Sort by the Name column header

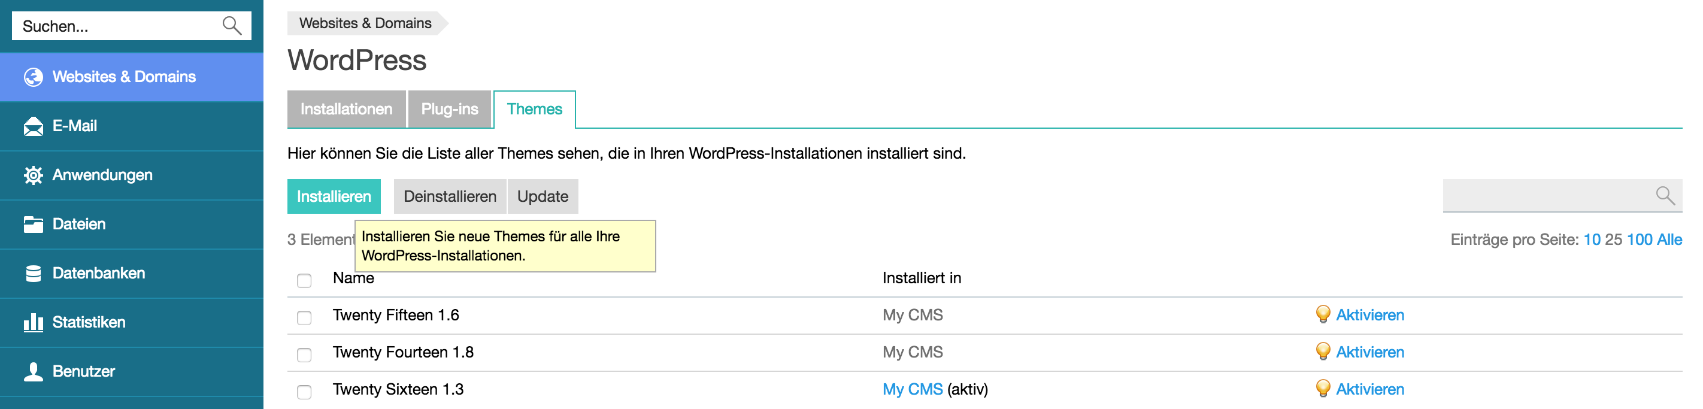point(354,278)
